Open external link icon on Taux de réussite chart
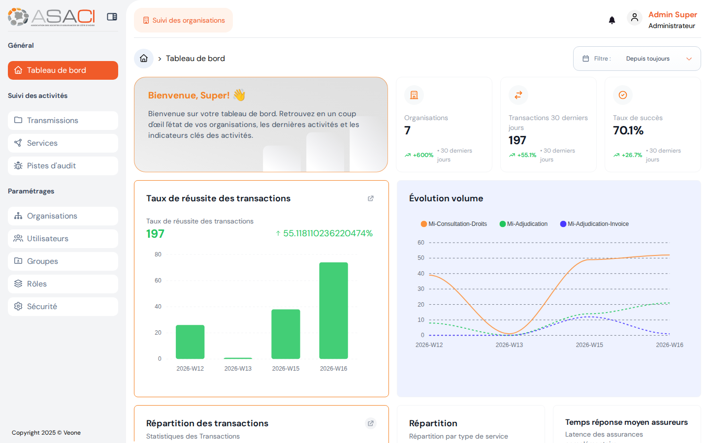The image size is (709, 443). tap(371, 198)
